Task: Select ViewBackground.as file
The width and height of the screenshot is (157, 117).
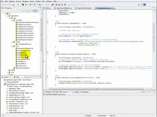Action: tap(24, 51)
